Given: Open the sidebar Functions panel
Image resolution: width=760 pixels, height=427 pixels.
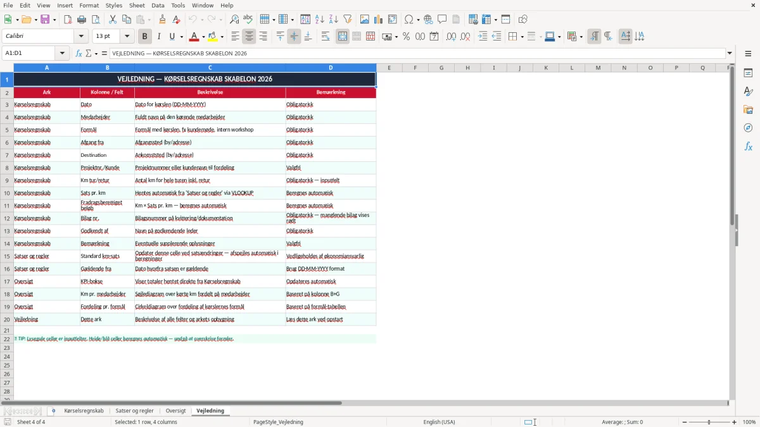Looking at the screenshot, I should [x=749, y=147].
